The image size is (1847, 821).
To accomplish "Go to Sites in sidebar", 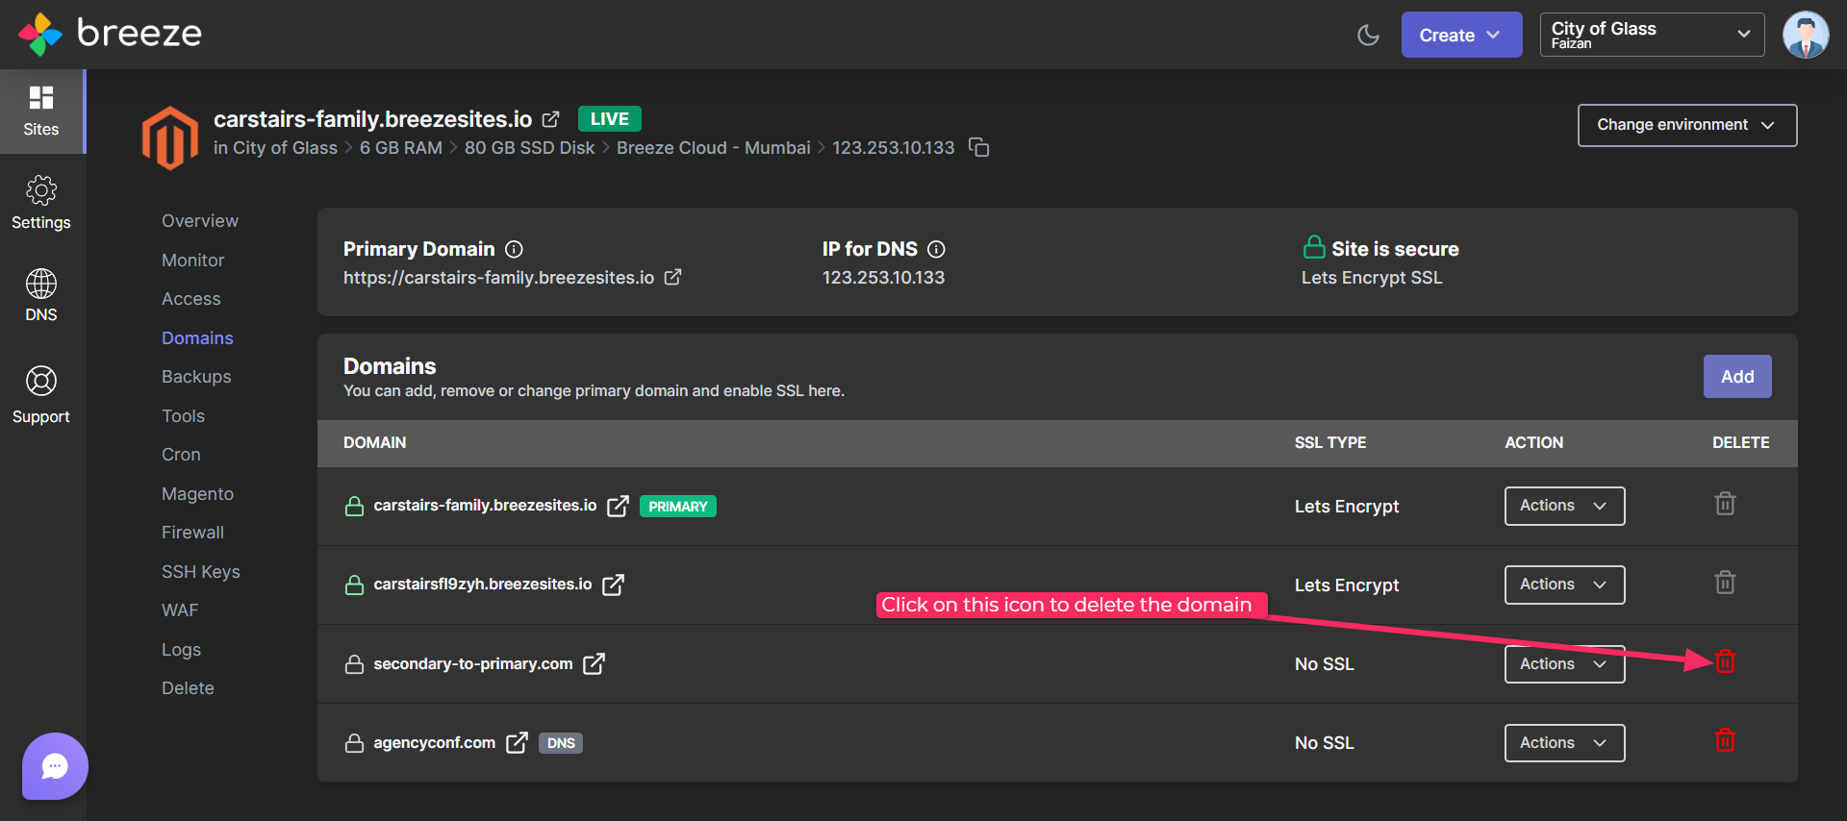I will pyautogui.click(x=41, y=111).
